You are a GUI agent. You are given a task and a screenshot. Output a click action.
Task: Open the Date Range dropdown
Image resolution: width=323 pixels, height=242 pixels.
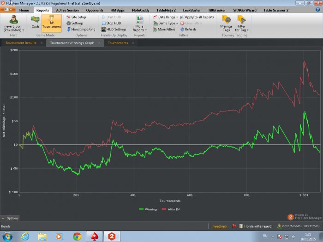coord(165,17)
